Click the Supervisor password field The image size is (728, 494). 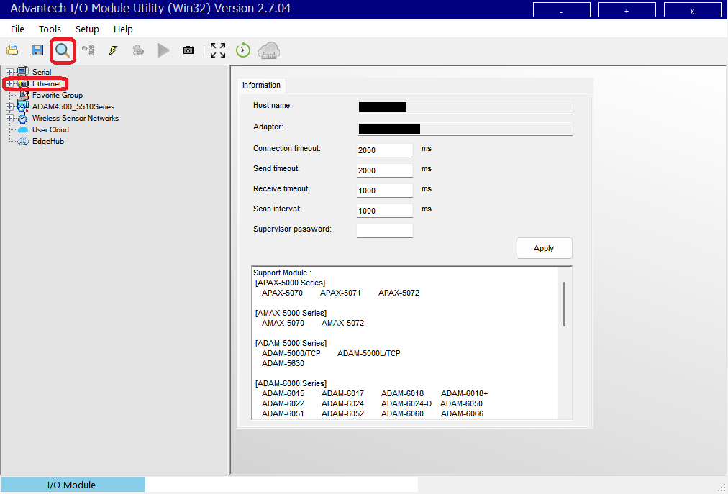coord(385,230)
